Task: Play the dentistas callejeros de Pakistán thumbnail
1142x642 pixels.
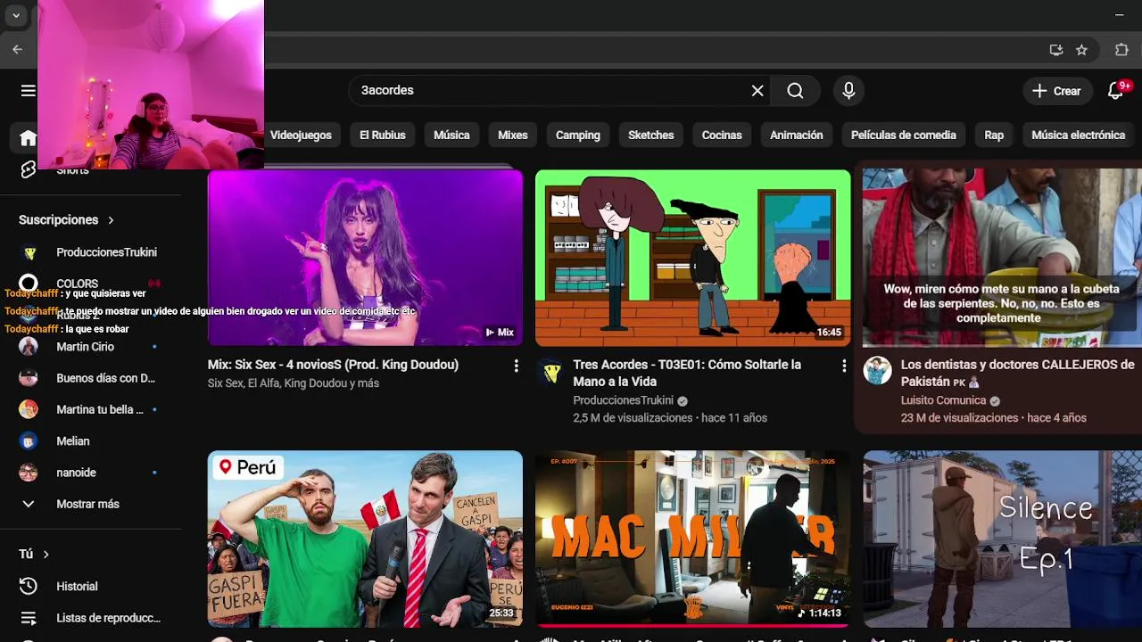Action: [1002, 258]
